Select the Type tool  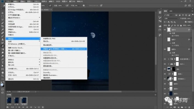coord(2,62)
